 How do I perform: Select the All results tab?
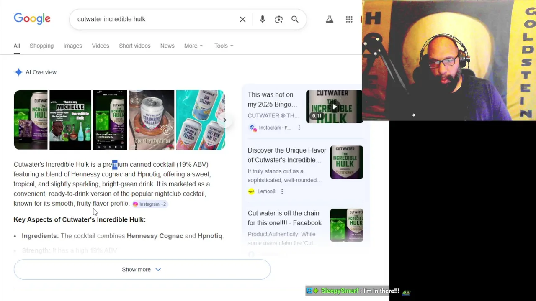point(17,46)
